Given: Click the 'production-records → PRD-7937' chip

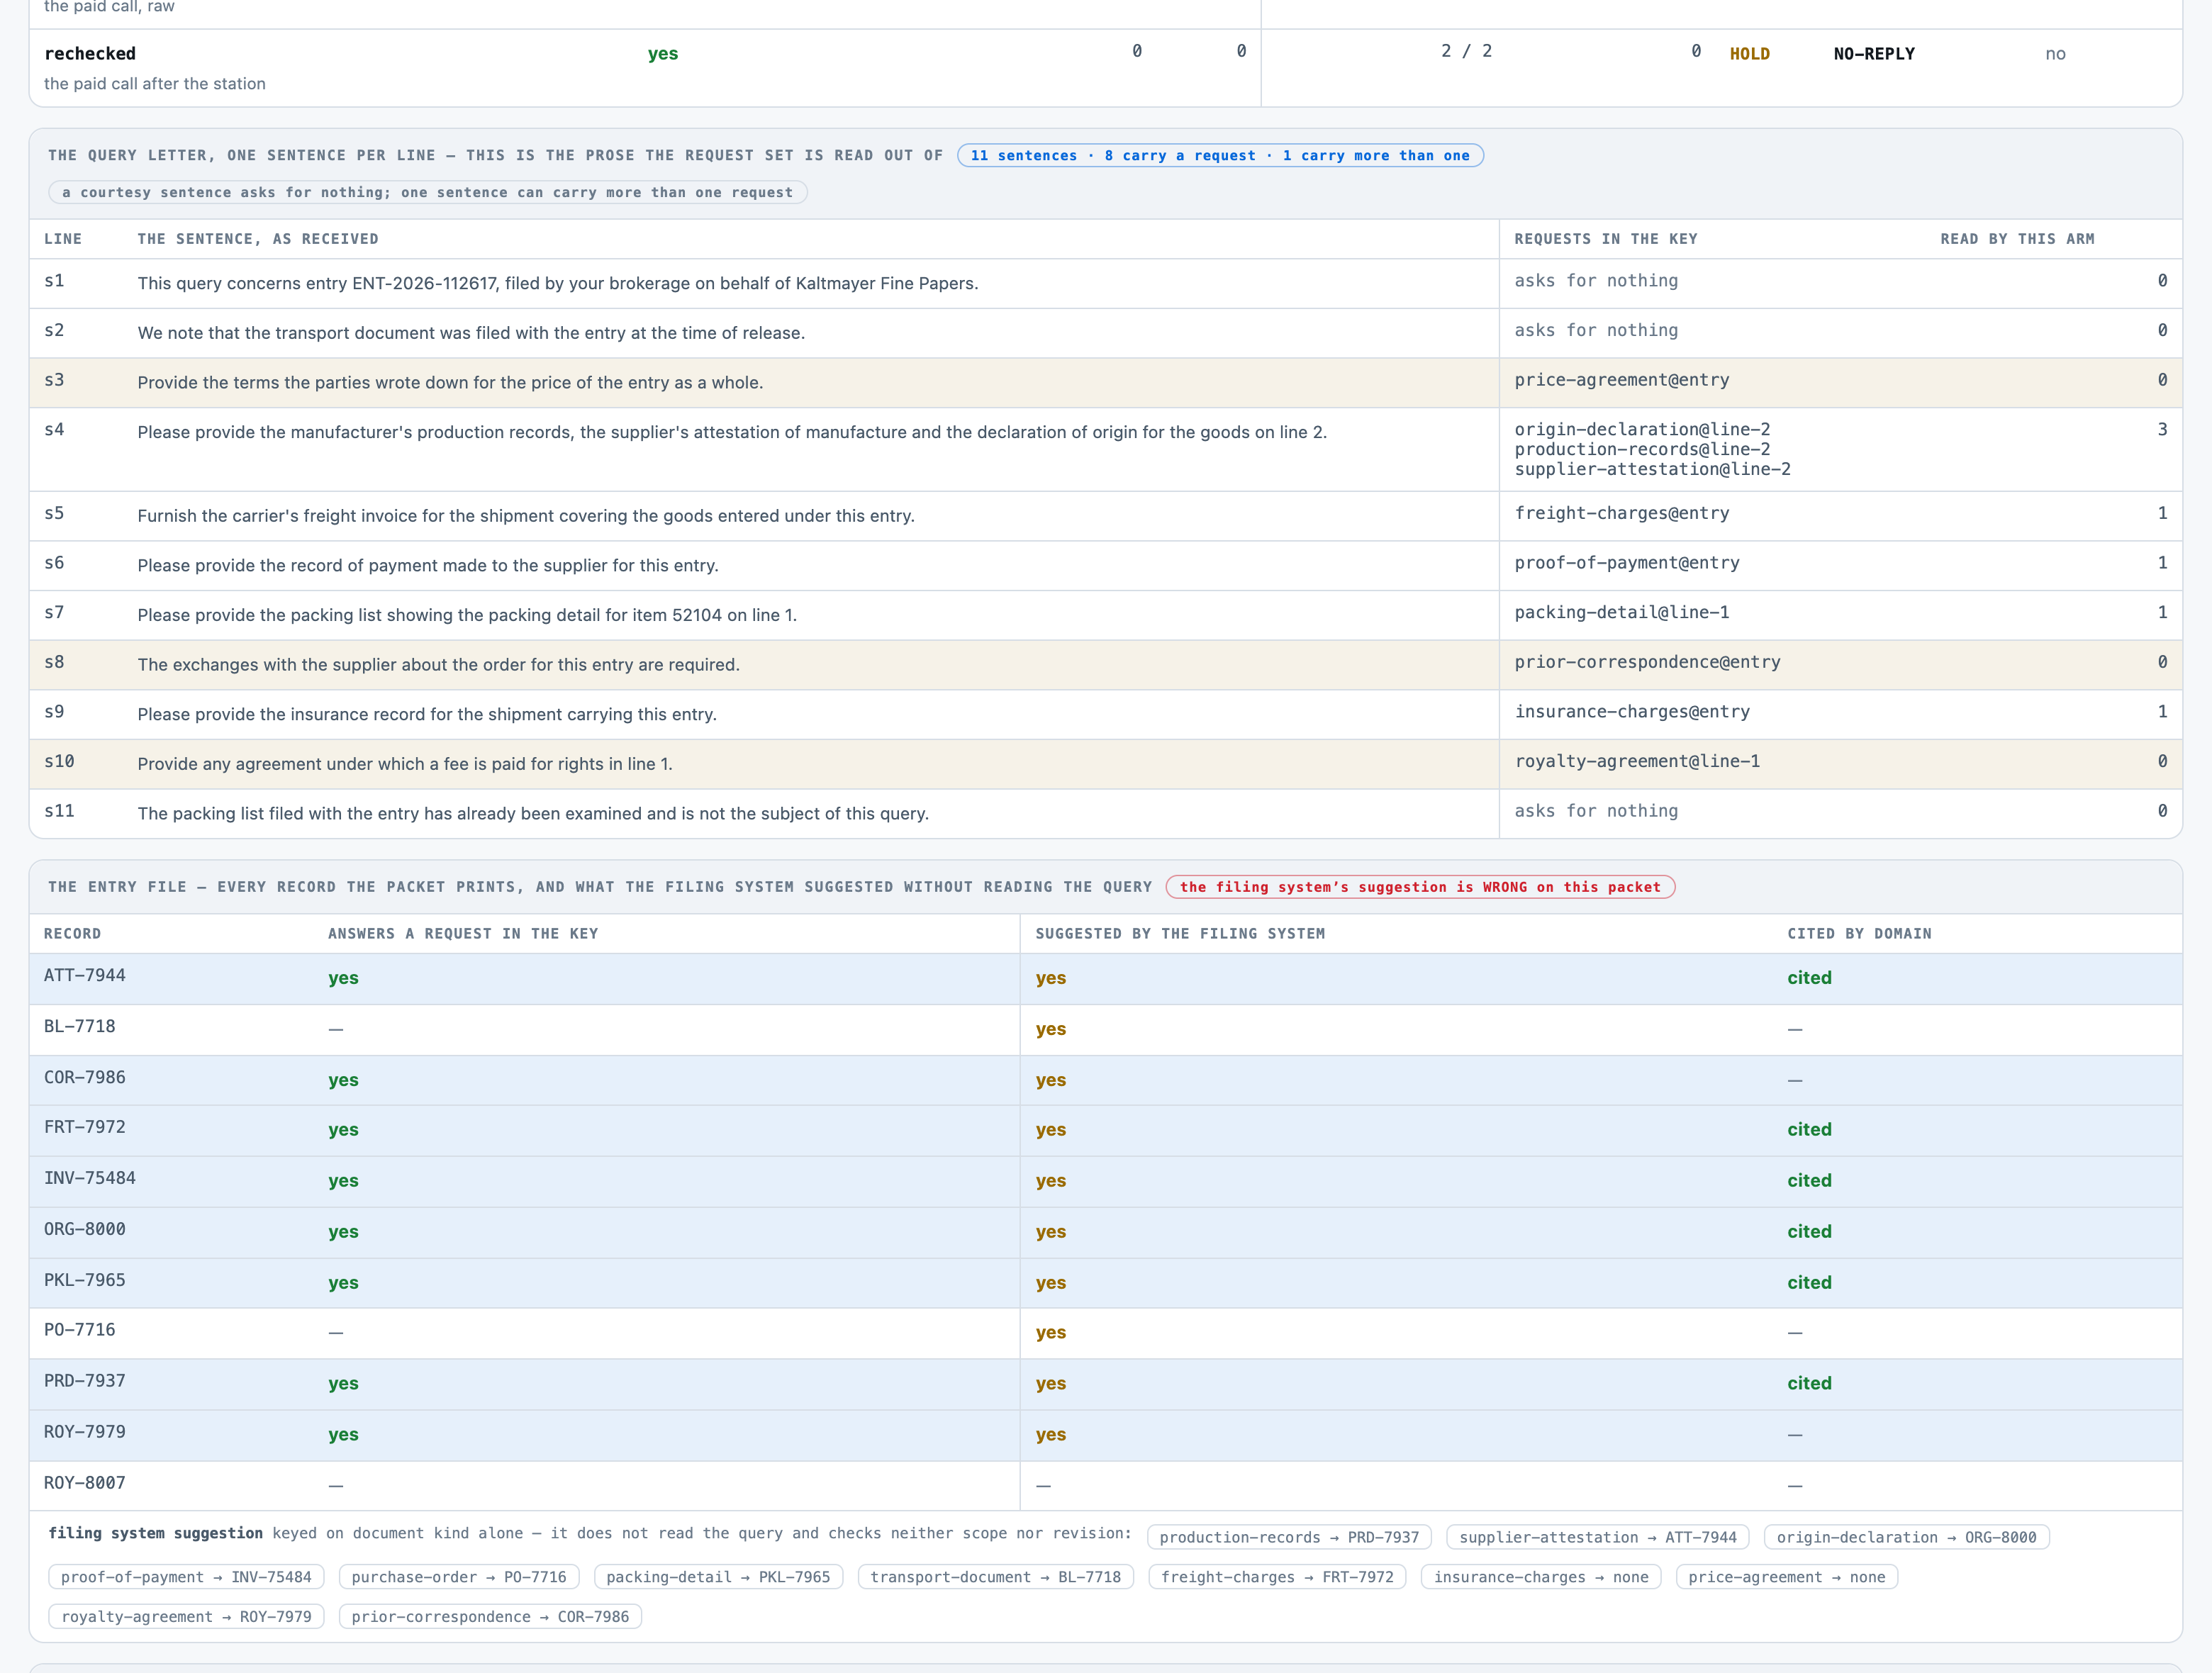Looking at the screenshot, I should tap(1289, 1537).
